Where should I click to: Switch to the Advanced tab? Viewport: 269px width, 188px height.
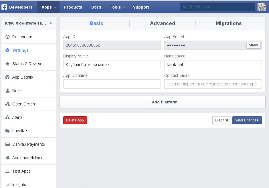(x=163, y=23)
